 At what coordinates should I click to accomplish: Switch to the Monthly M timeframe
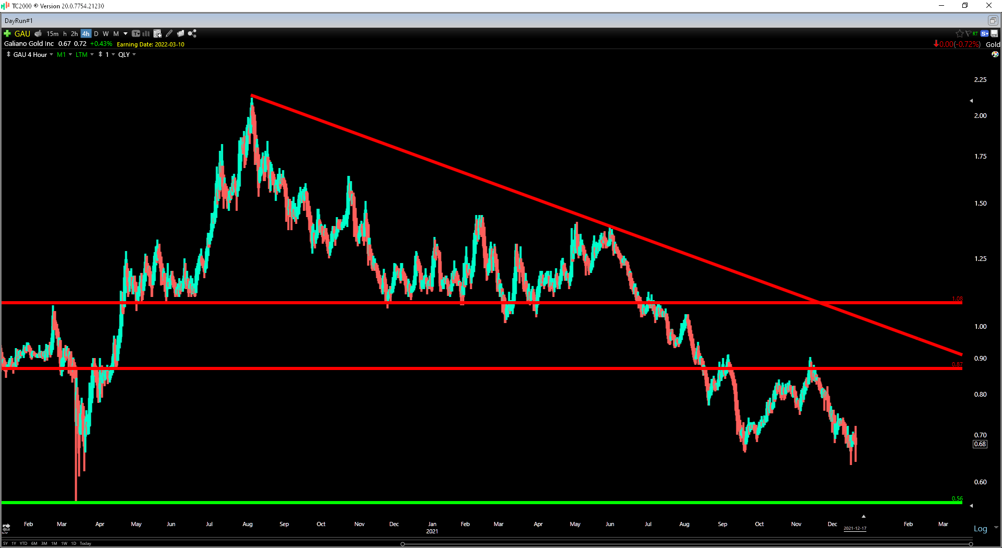(116, 33)
